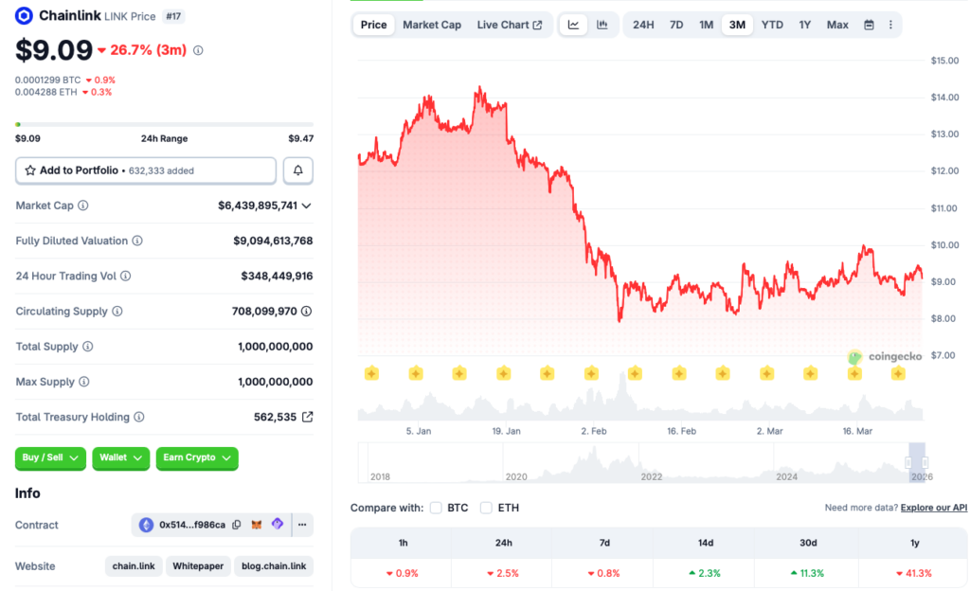Screen dimensions: 970x591
Task: Follow the Explore our API link
Action: [934, 508]
